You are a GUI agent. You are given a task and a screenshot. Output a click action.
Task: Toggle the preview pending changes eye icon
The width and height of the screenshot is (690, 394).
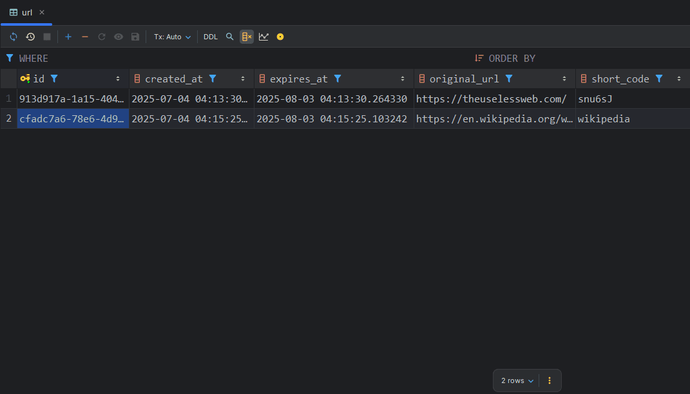(119, 37)
